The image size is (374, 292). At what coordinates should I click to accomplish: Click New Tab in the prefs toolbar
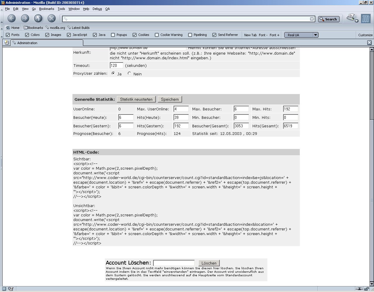click(250, 35)
